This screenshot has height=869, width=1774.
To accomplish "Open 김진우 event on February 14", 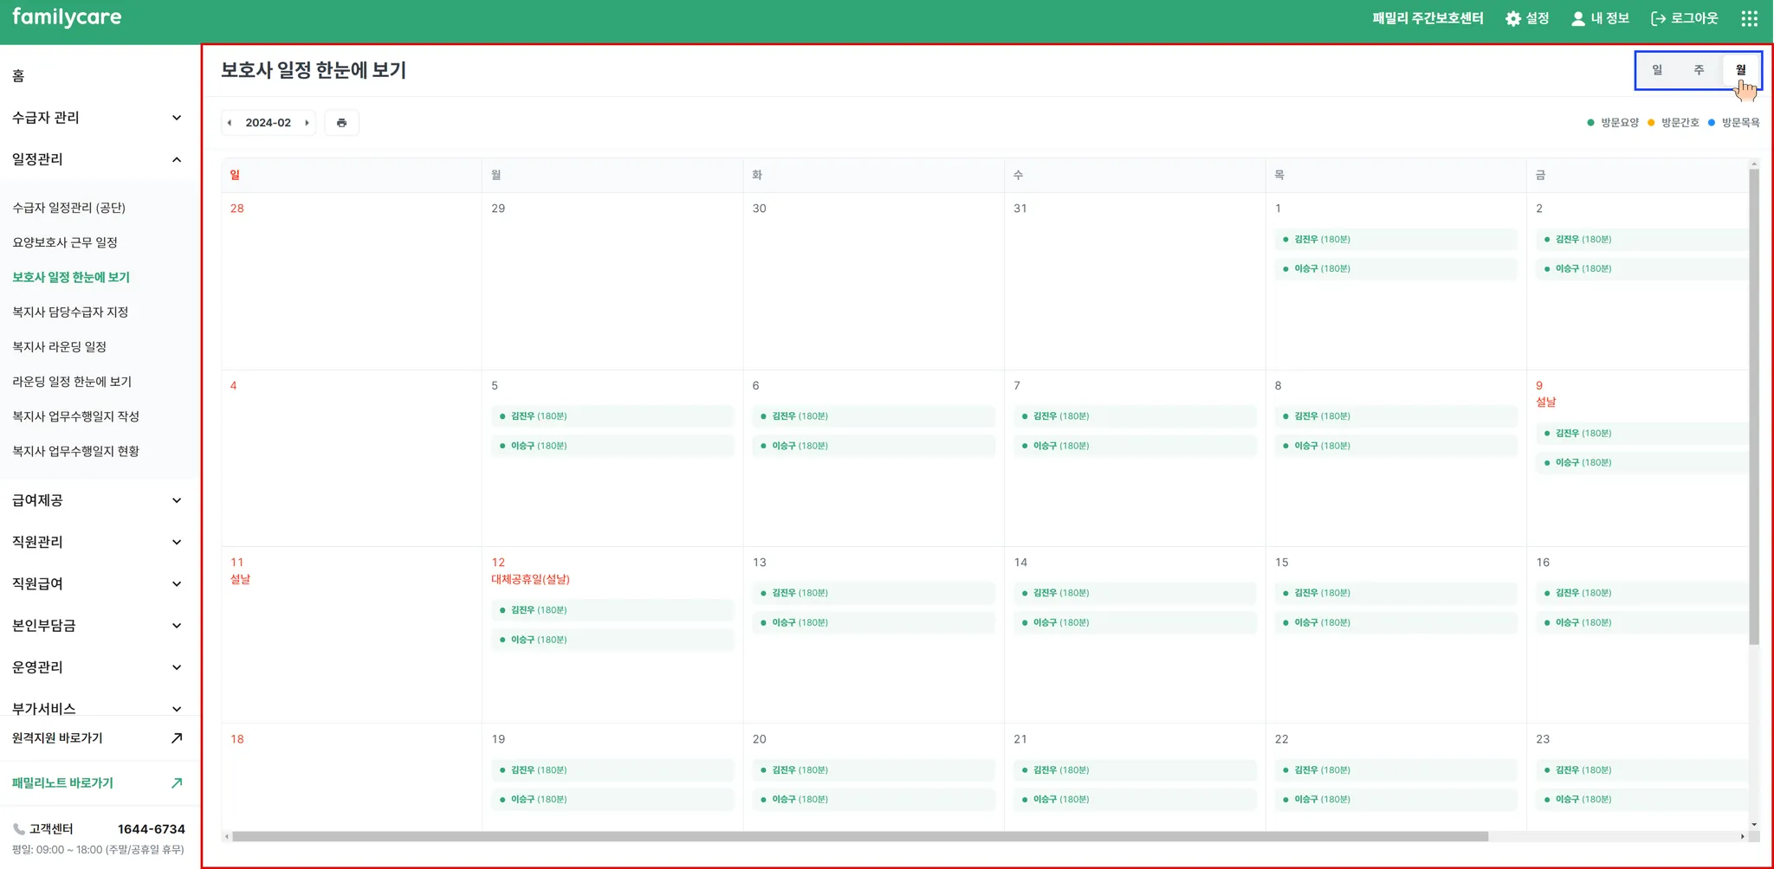I will [1135, 594].
